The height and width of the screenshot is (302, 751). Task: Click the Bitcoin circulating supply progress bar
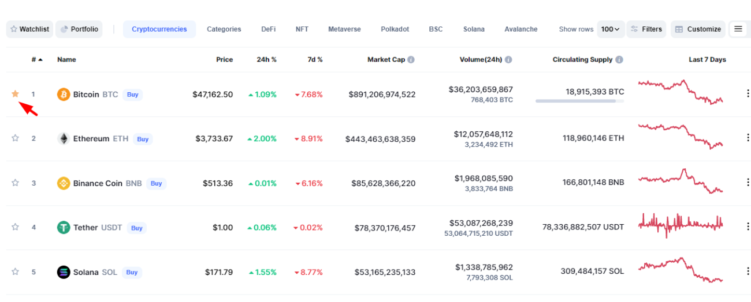pos(579,101)
